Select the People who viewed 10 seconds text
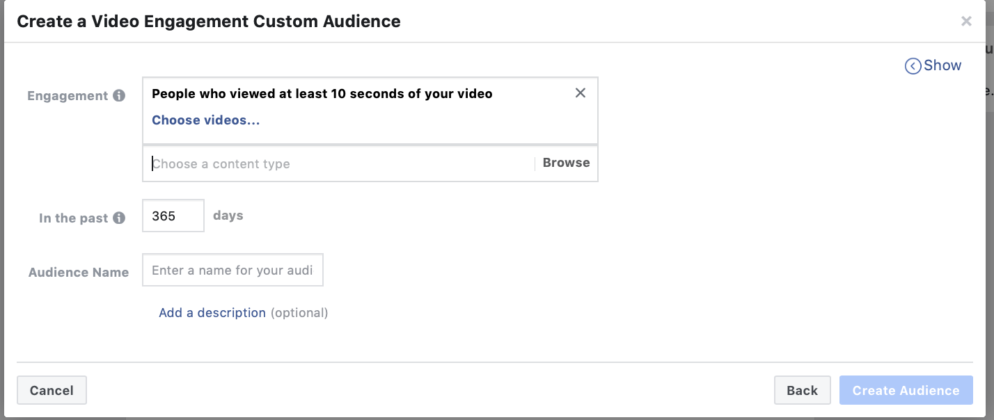 click(x=322, y=94)
